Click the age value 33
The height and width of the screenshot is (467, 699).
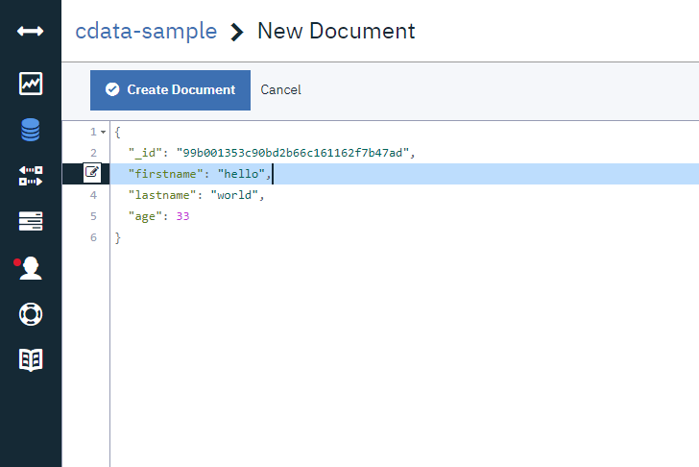182,216
